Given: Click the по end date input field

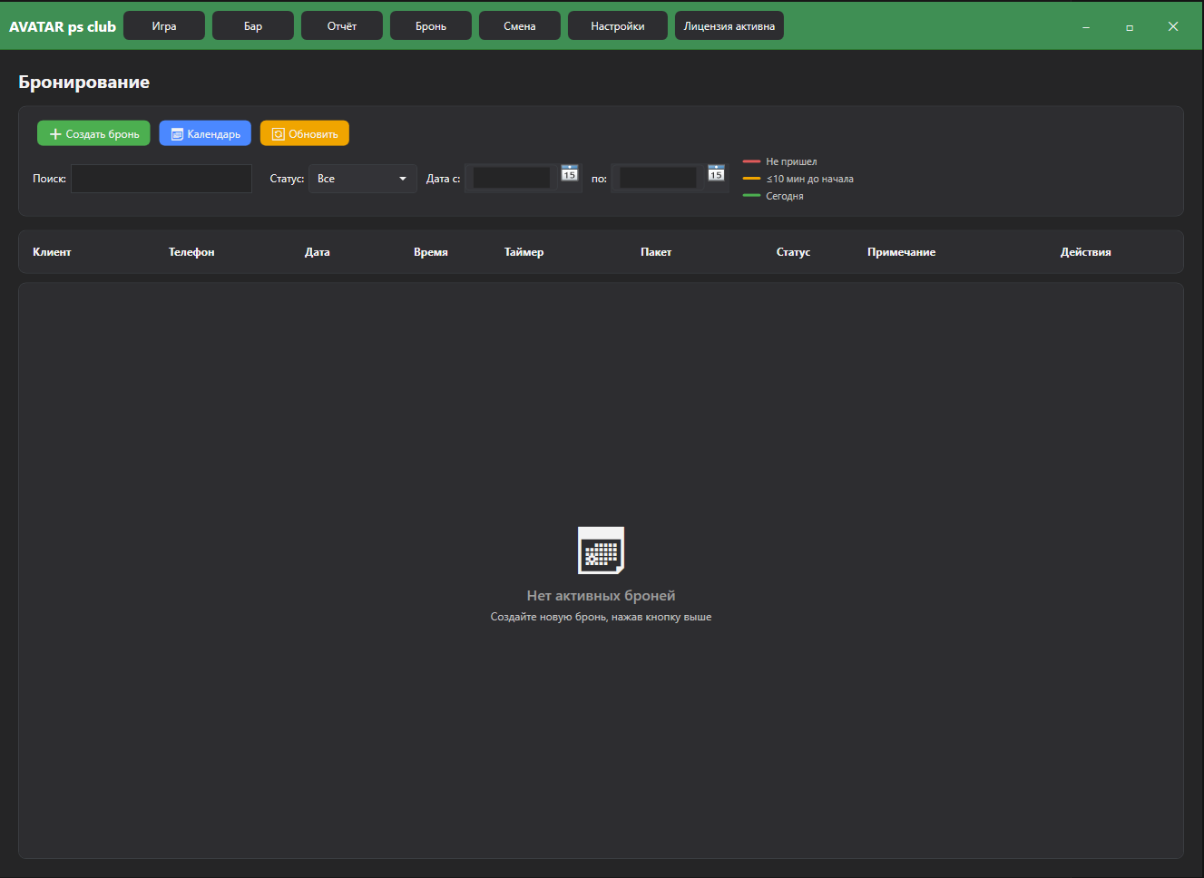Looking at the screenshot, I should pyautogui.click(x=658, y=178).
